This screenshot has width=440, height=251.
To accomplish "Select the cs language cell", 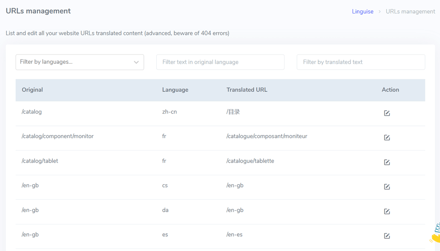I will [165, 186].
